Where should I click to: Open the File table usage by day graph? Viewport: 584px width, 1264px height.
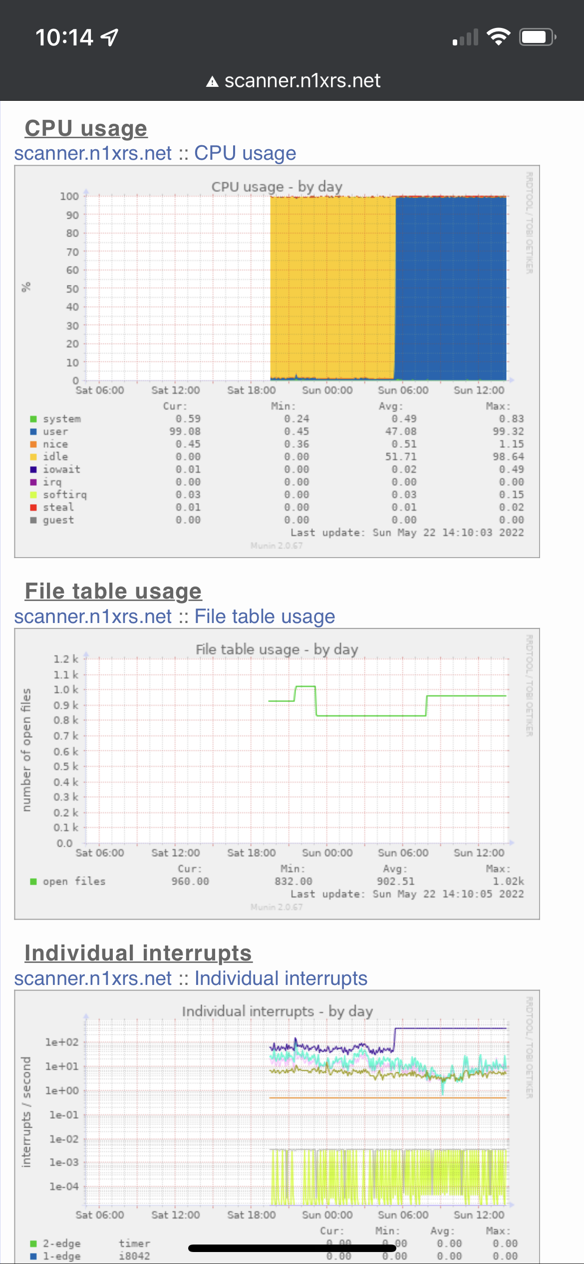[277, 774]
